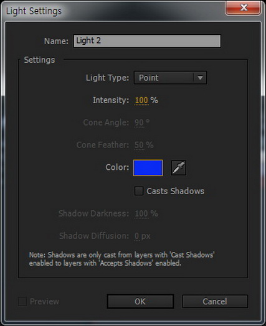This screenshot has width=266, height=326.
Task: Click the Name field containing Light 2
Action: click(x=147, y=41)
